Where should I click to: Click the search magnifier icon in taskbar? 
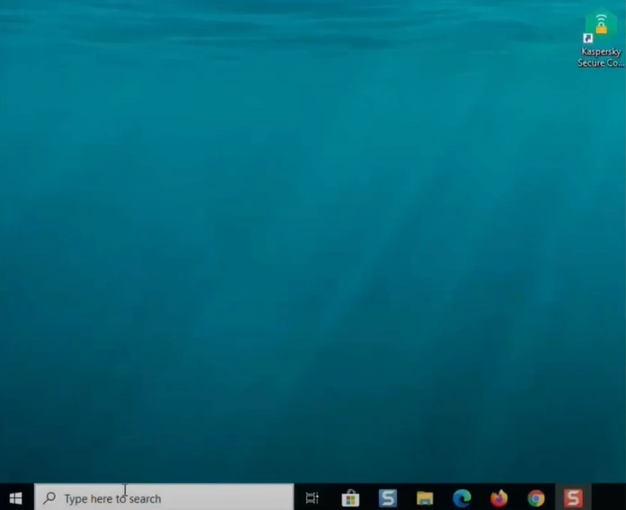[x=49, y=498]
